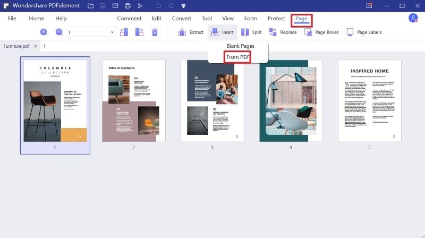Choose Blank Pages from the Insert menu
The width and height of the screenshot is (425, 238).
[x=241, y=46]
